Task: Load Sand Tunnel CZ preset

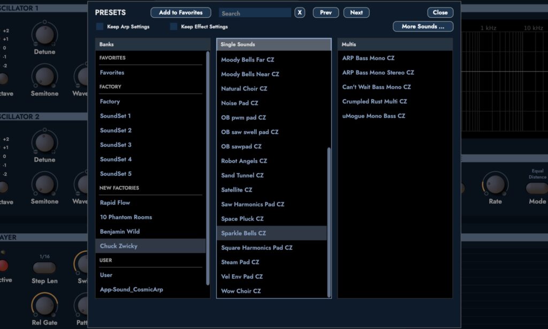Action: pos(272,175)
